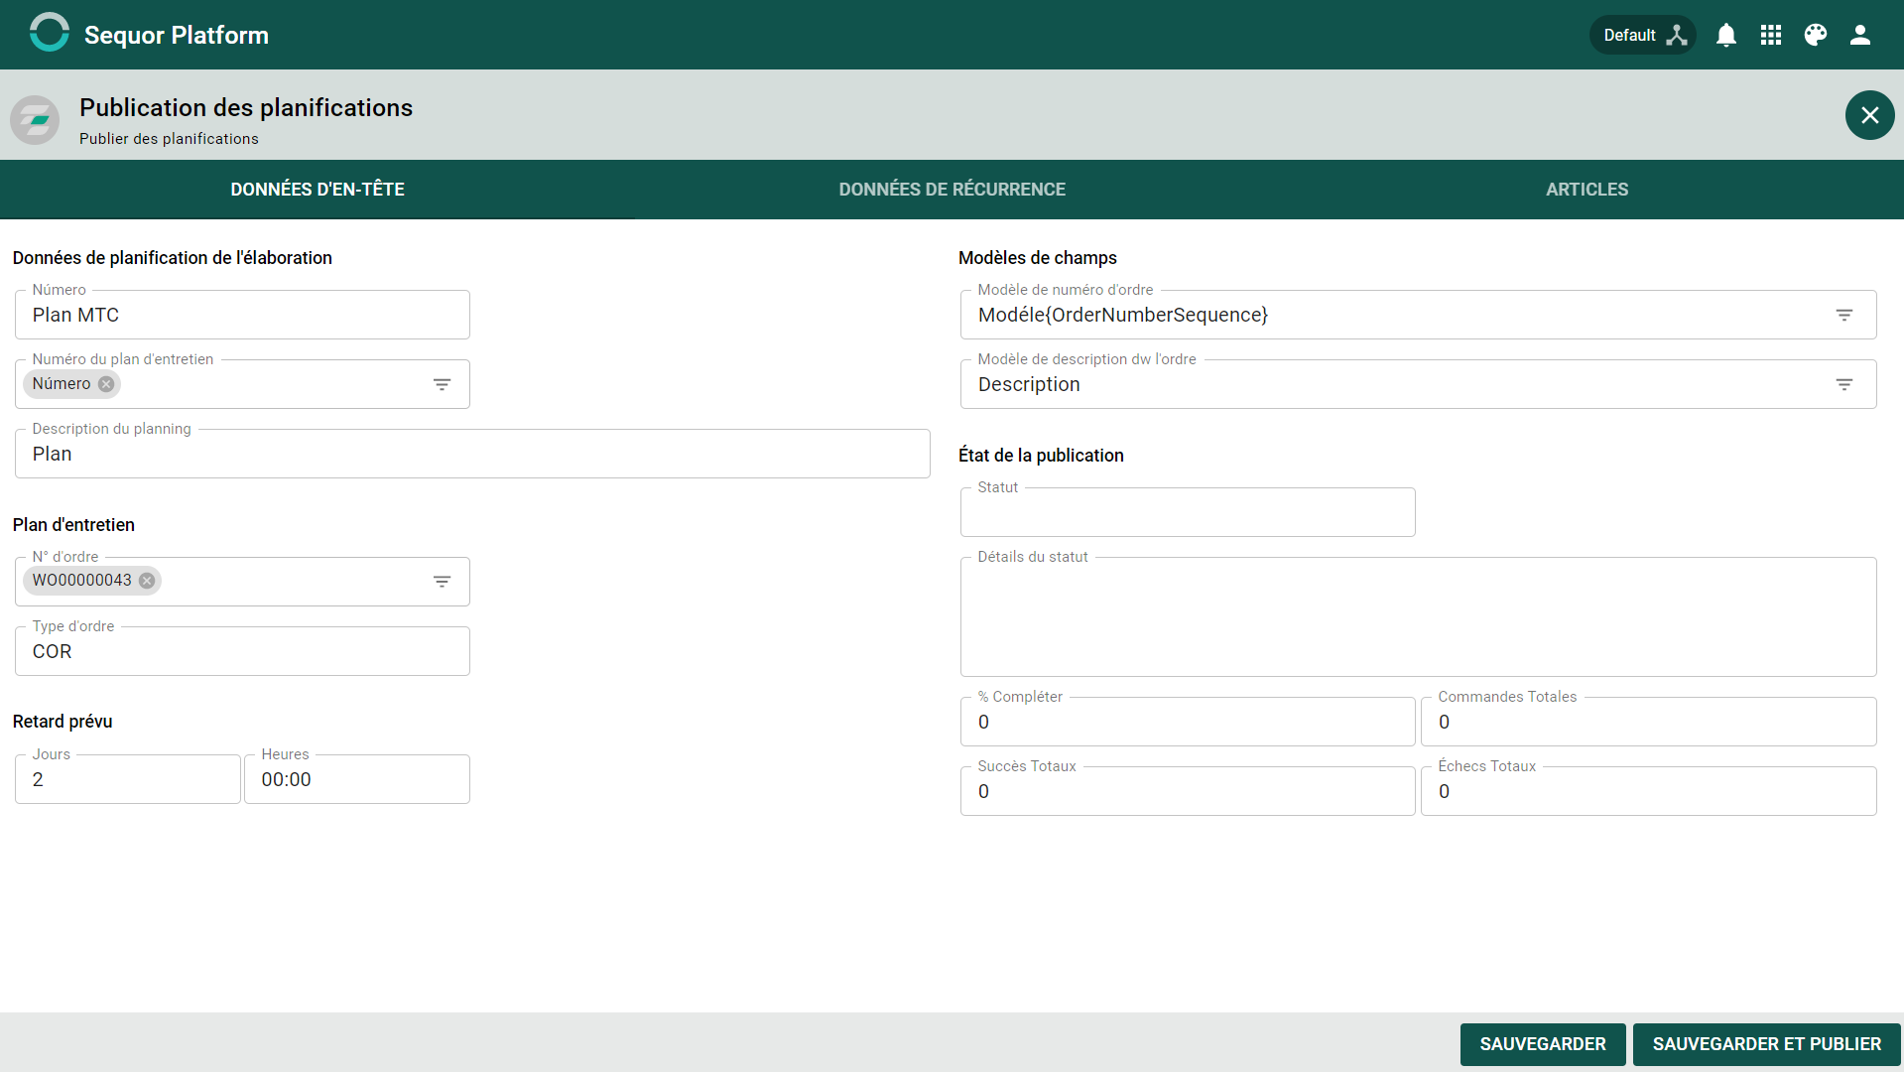Click the Échecs Totaux field

[x=1649, y=791]
